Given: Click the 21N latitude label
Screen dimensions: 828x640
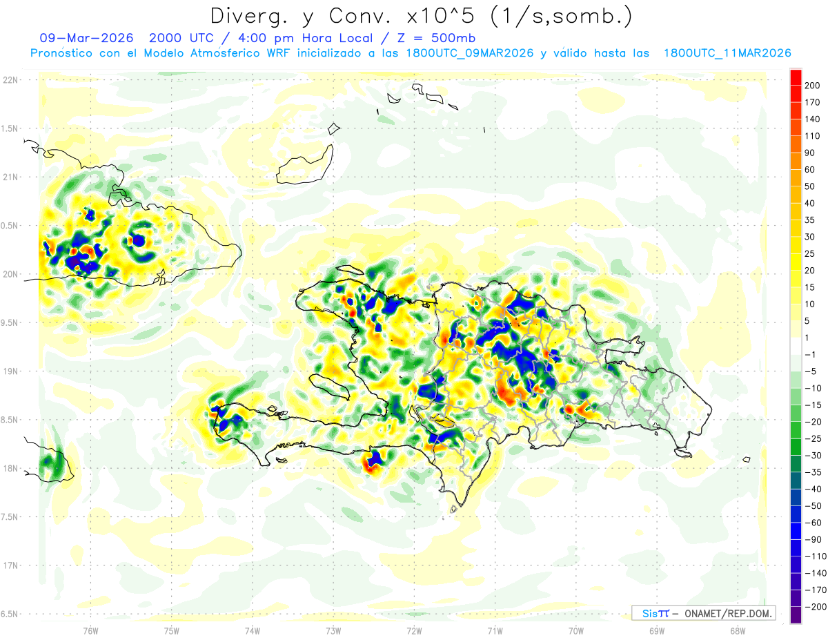Looking at the screenshot, I should point(10,177).
